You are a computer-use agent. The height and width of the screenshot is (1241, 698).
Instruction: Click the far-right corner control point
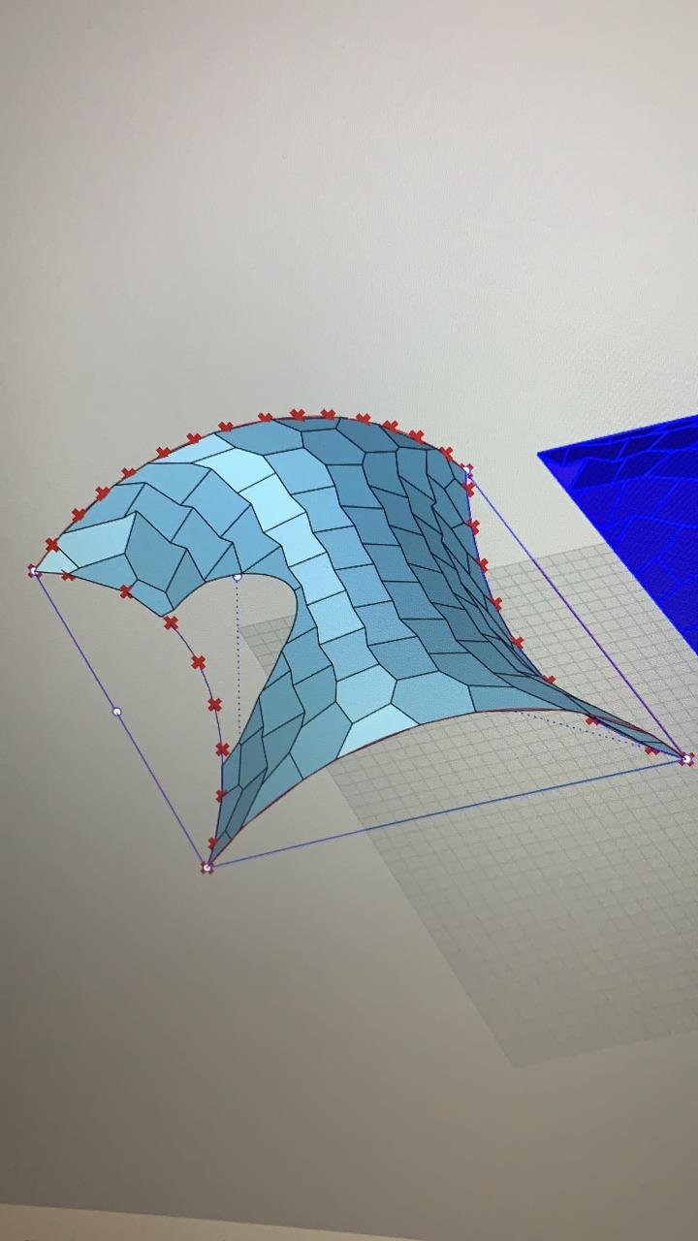point(686,758)
